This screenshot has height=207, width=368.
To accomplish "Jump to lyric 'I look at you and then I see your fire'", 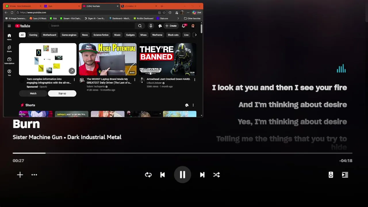I will (x=279, y=88).
